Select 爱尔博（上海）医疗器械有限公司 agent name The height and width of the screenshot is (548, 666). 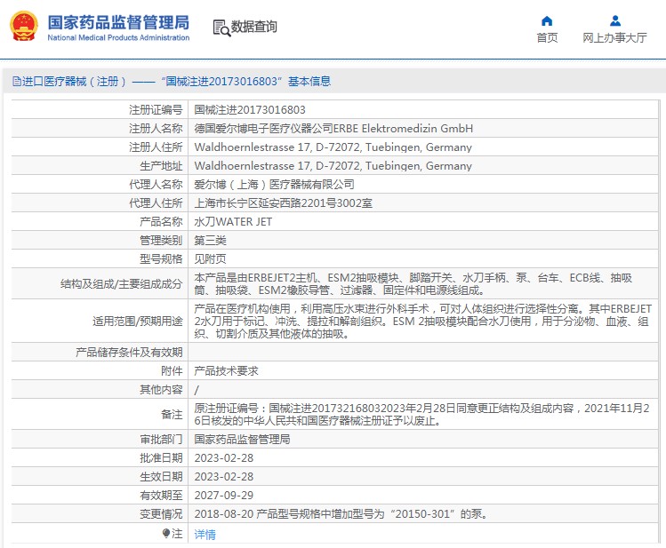[275, 185]
